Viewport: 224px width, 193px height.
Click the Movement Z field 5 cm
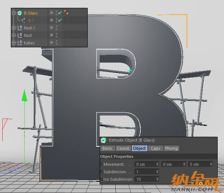click(x=200, y=164)
